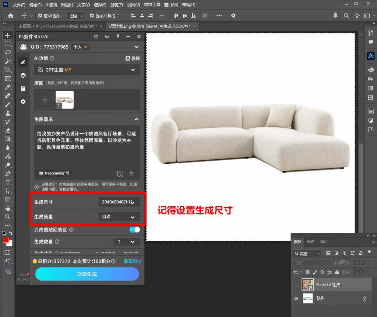Switch to the 未标题-1 document tab
Screen dimensions: 377x317
click(58, 26)
